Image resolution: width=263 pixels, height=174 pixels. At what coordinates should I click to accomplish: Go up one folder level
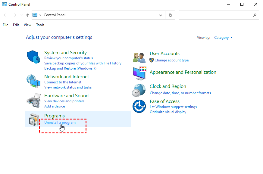point(28,15)
